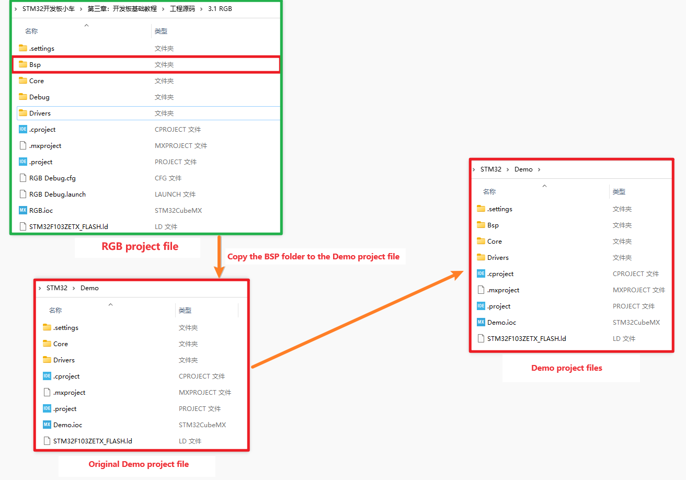Go to the 第三章：开发板基础教程 breadcrumb
The image size is (686, 480).
tap(122, 9)
